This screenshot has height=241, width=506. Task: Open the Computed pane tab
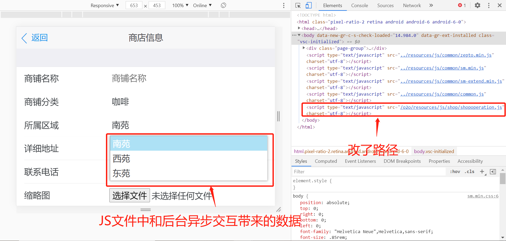[x=326, y=161]
